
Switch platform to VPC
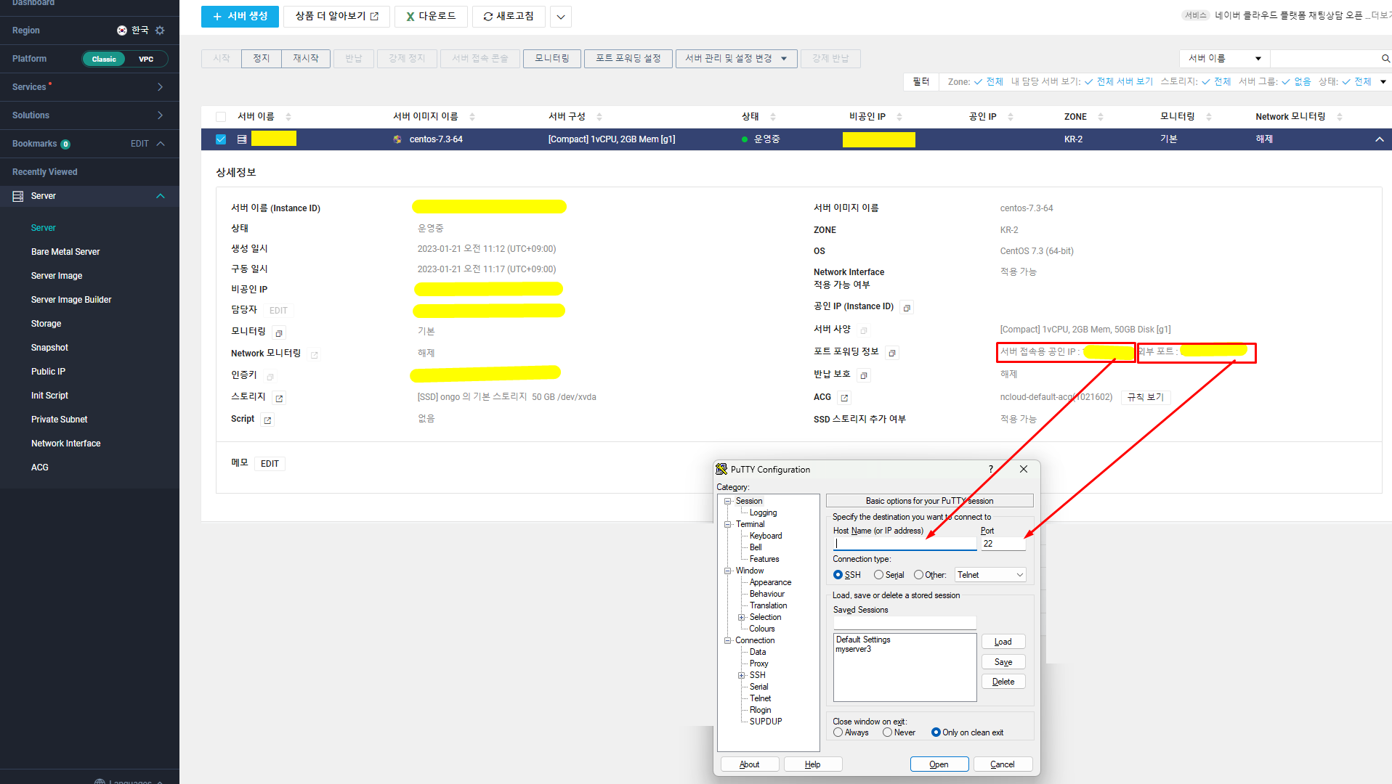point(146,60)
